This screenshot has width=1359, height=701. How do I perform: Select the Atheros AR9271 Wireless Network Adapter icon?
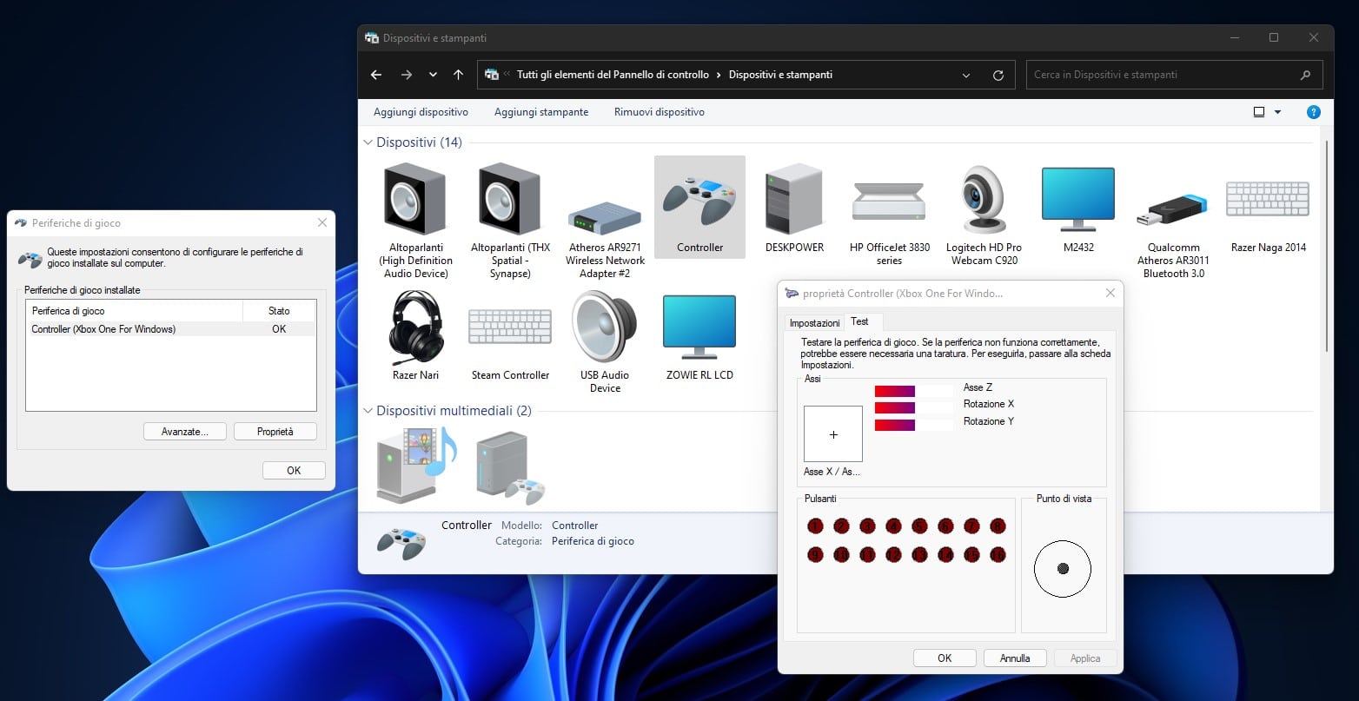click(x=605, y=218)
